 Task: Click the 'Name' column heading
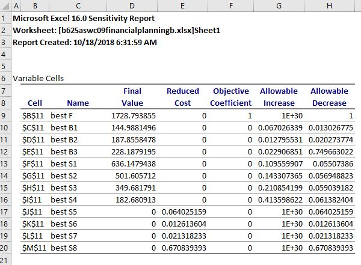[x=78, y=103]
